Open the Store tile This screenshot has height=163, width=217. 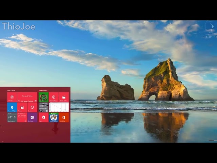[44, 117]
